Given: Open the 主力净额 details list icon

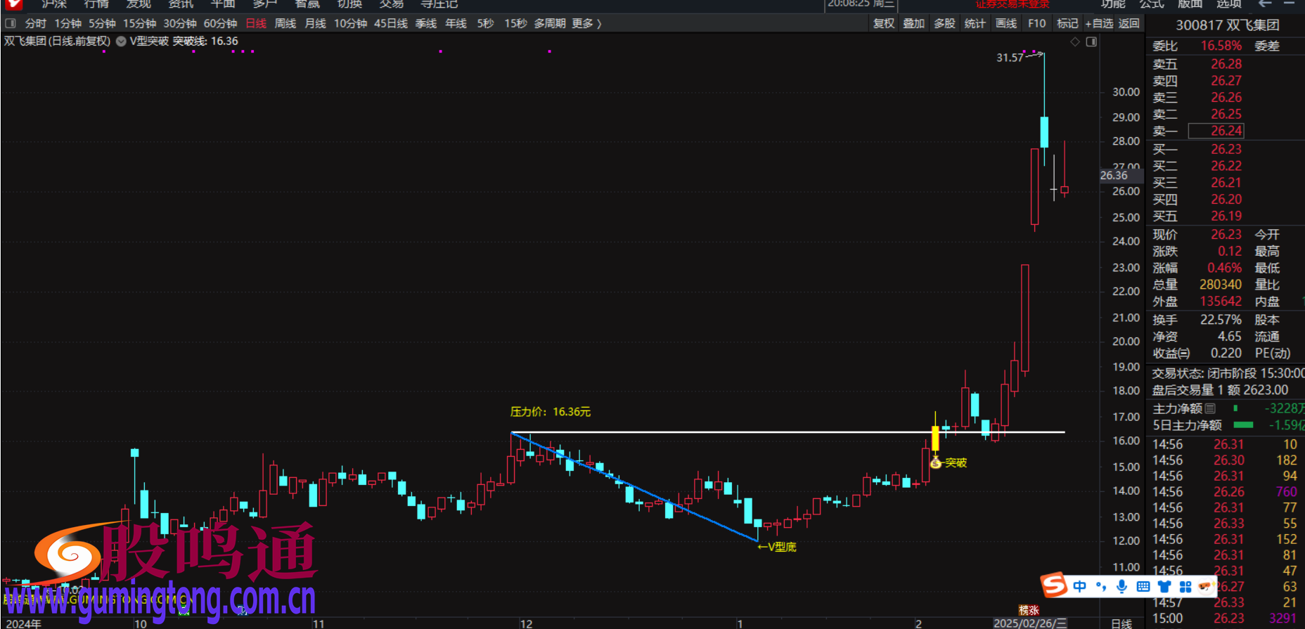Looking at the screenshot, I should [1210, 408].
